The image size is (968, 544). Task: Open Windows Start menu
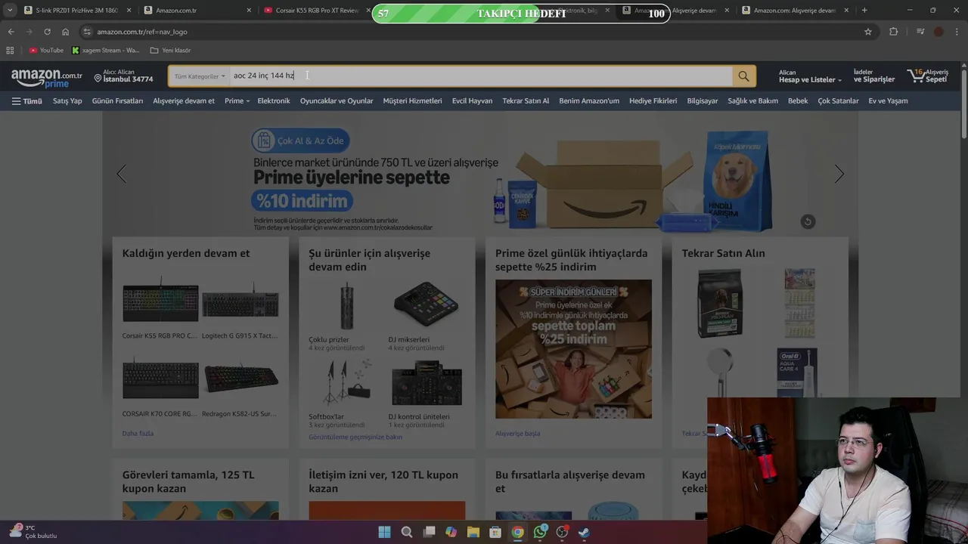tap(384, 532)
